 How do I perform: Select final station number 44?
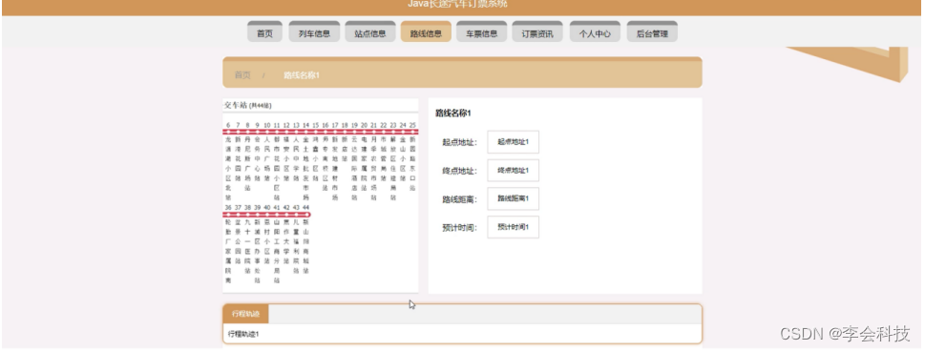[x=305, y=208]
